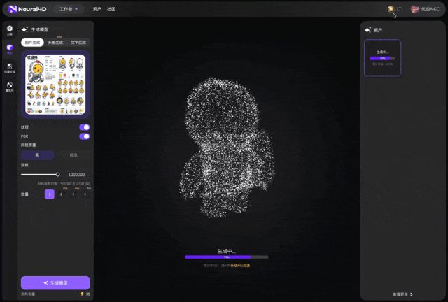The height and width of the screenshot is (302, 448).
Task: Click the lightning energy cost icon
Action: (x=83, y=294)
